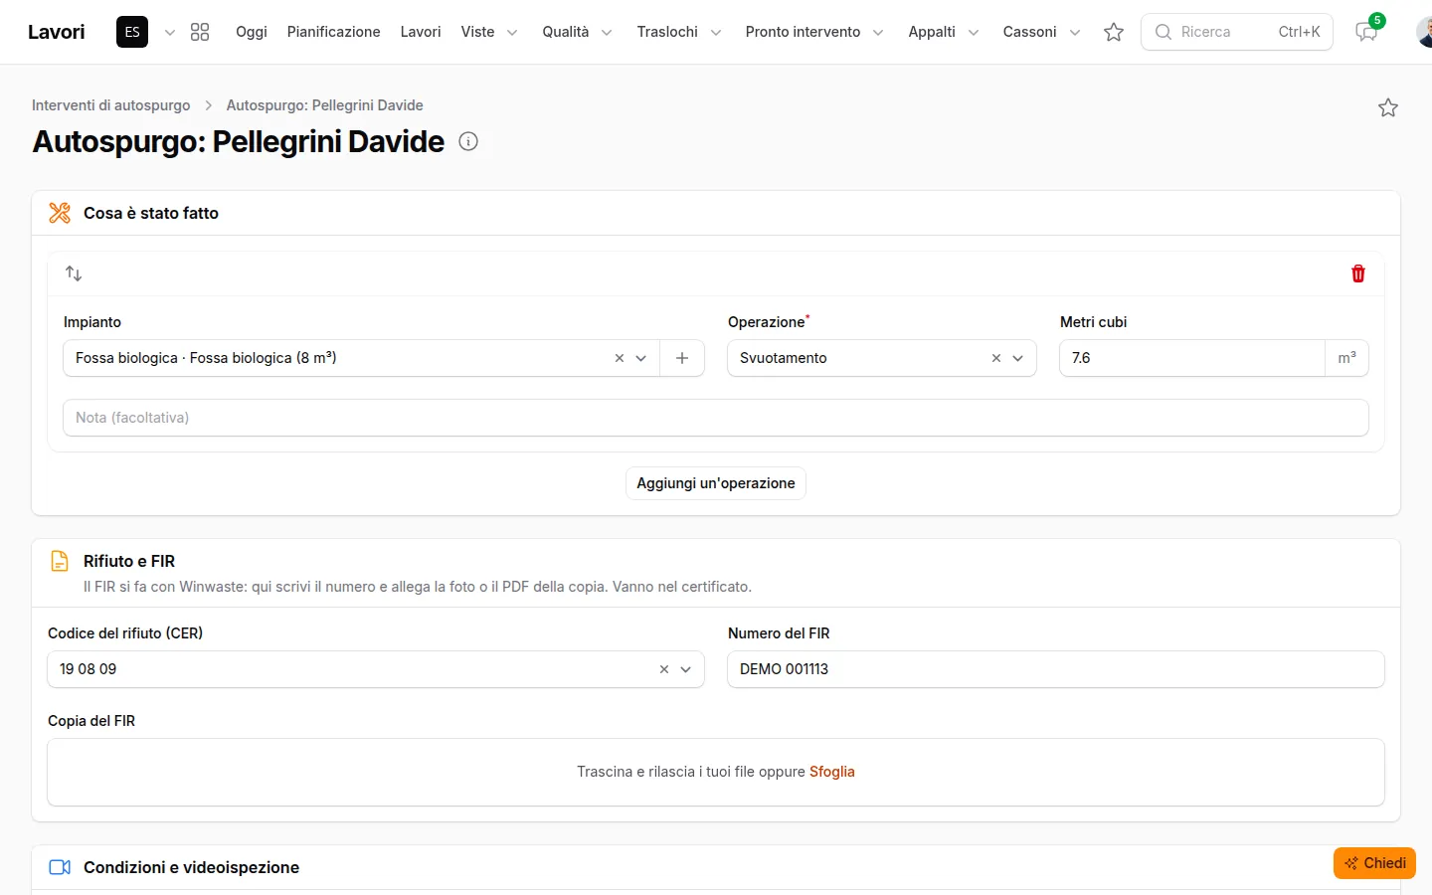Open the Traslochi menu
Image resolution: width=1432 pixels, height=895 pixels.
coord(679,32)
